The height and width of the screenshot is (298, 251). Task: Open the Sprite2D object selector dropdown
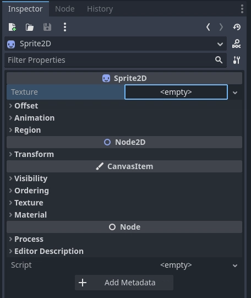coord(116,44)
